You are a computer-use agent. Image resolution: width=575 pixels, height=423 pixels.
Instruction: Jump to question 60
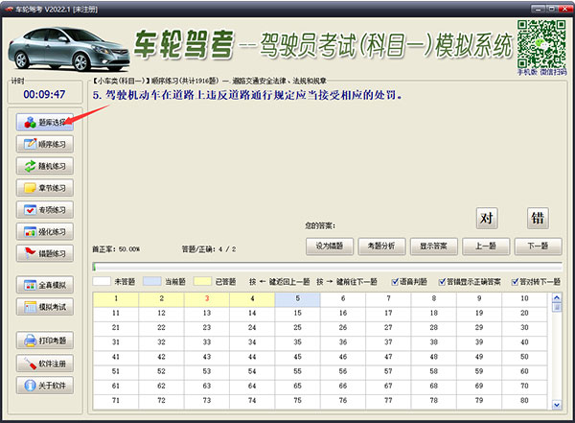[x=524, y=371]
